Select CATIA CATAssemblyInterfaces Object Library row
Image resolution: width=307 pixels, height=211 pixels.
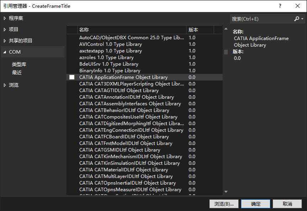(144, 104)
